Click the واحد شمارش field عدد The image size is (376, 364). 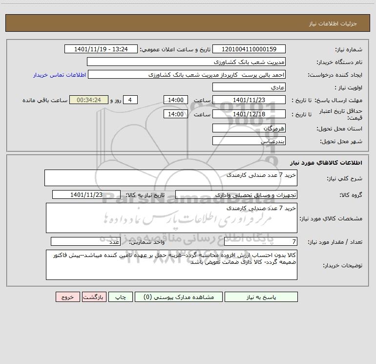pos(85,241)
